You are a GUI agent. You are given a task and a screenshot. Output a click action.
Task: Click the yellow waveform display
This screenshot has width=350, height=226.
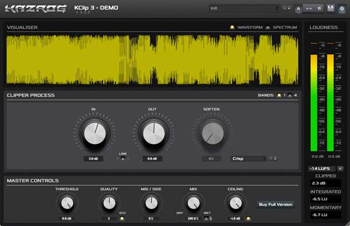pos(152,59)
